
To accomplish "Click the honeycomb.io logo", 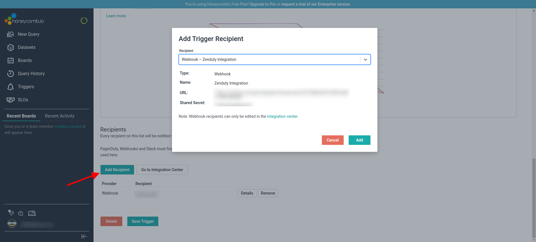I will (x=24, y=20).
